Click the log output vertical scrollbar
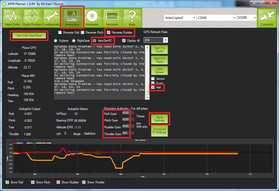The height and width of the screenshot is (191, 279). (x=147, y=71)
